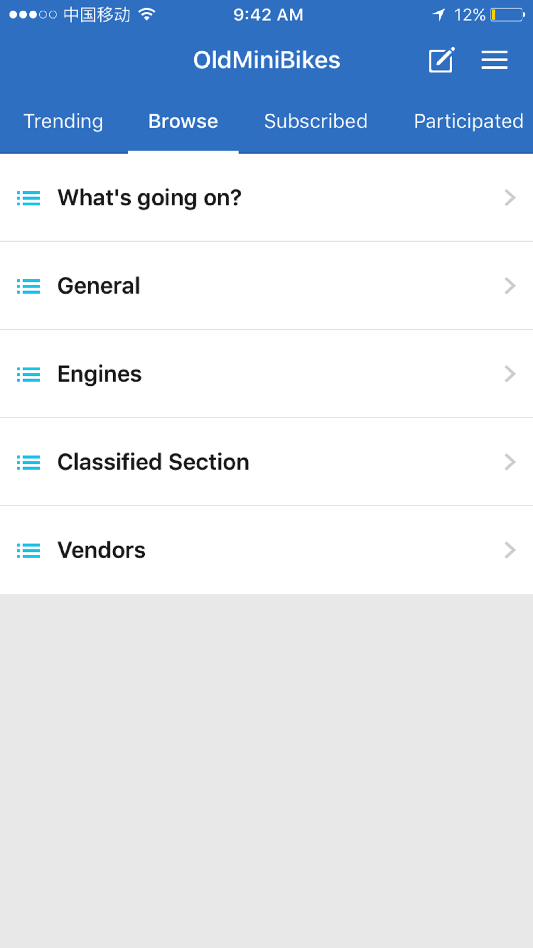Tap the battery indicator in status bar
Screen dimensions: 533x948
508,15
